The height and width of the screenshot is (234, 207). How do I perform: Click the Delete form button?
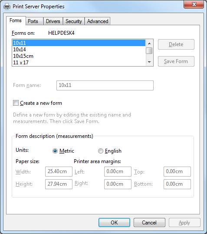(176, 44)
